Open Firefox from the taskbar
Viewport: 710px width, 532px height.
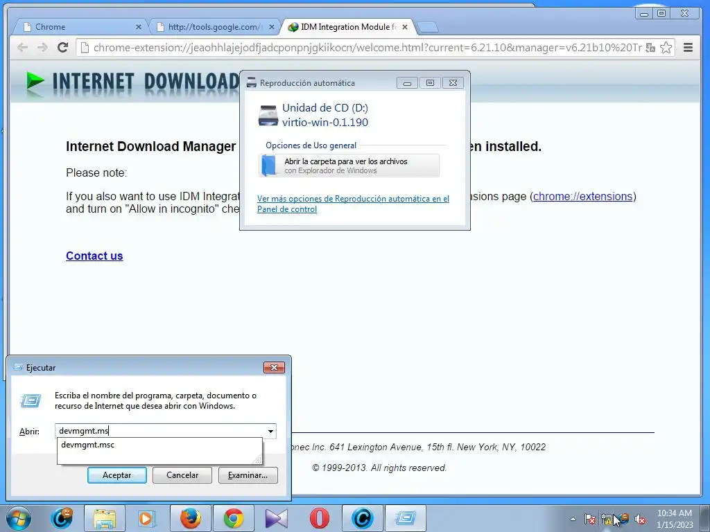click(191, 518)
